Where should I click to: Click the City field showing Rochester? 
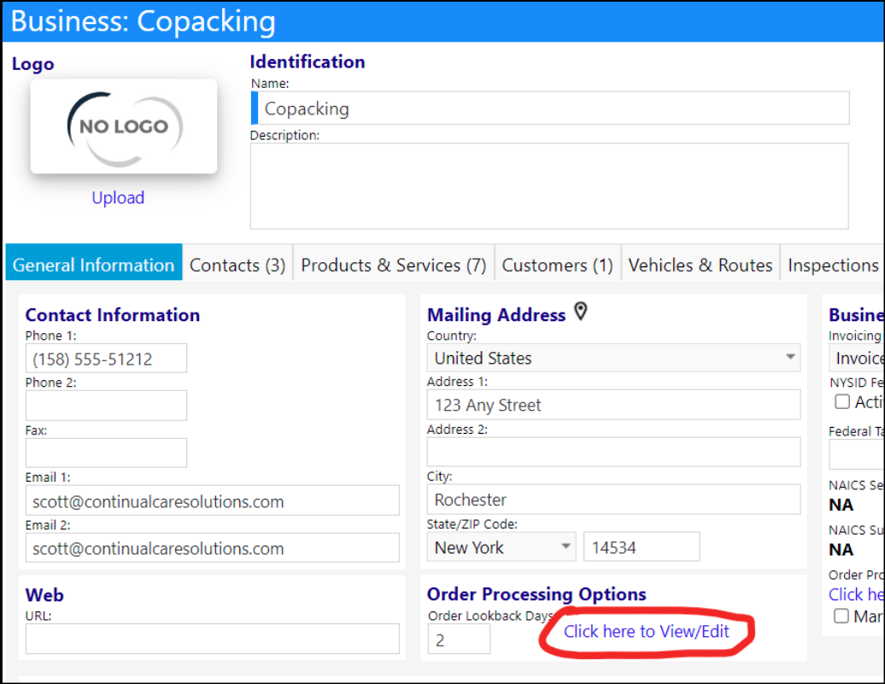(613, 500)
